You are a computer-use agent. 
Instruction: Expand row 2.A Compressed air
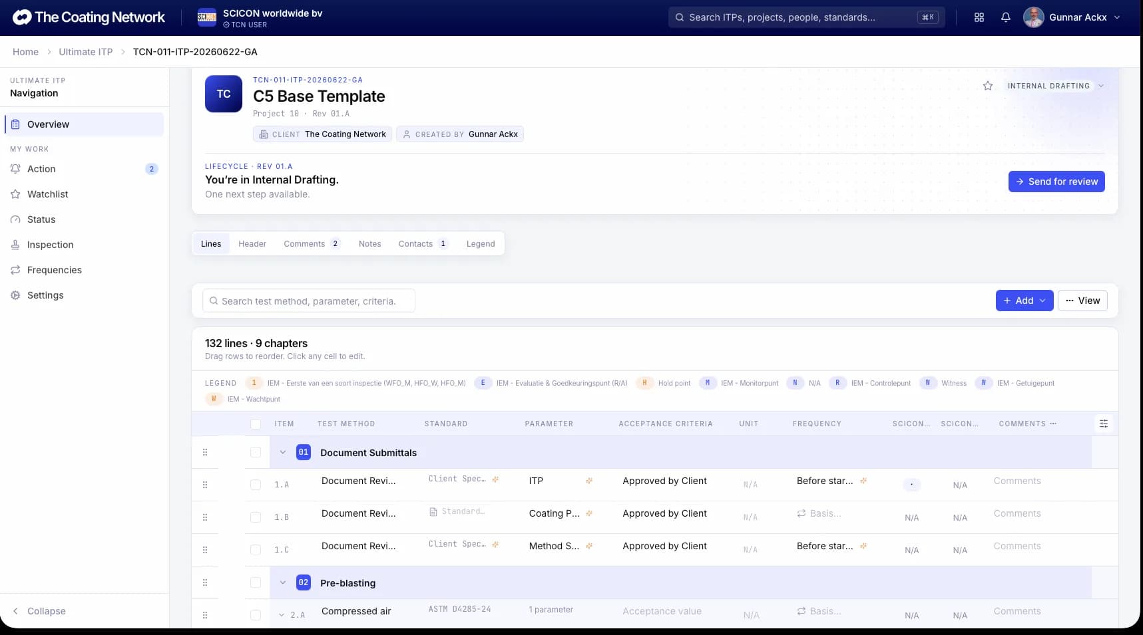click(x=282, y=615)
